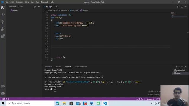Open the Manage gear in activity bar
Viewport: 189px width, 106px height.
tap(3, 94)
